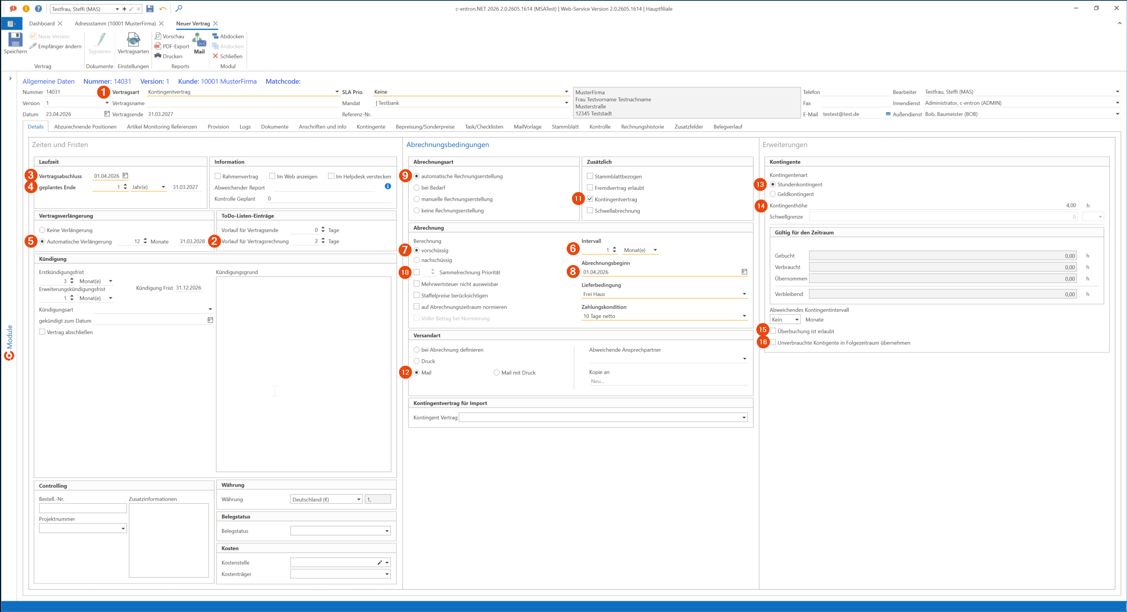Viewport: 1127px width, 612px height.
Task: Increase Intervall spinner value
Action: 614,248
